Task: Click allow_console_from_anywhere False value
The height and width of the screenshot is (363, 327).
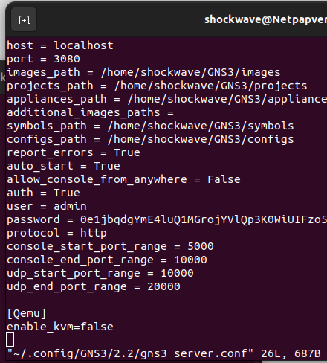Action: pos(224,179)
